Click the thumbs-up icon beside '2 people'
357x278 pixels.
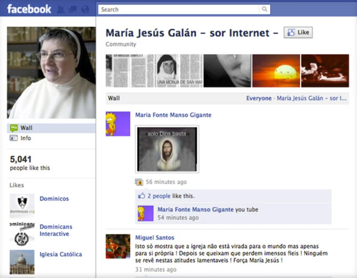[x=141, y=196]
